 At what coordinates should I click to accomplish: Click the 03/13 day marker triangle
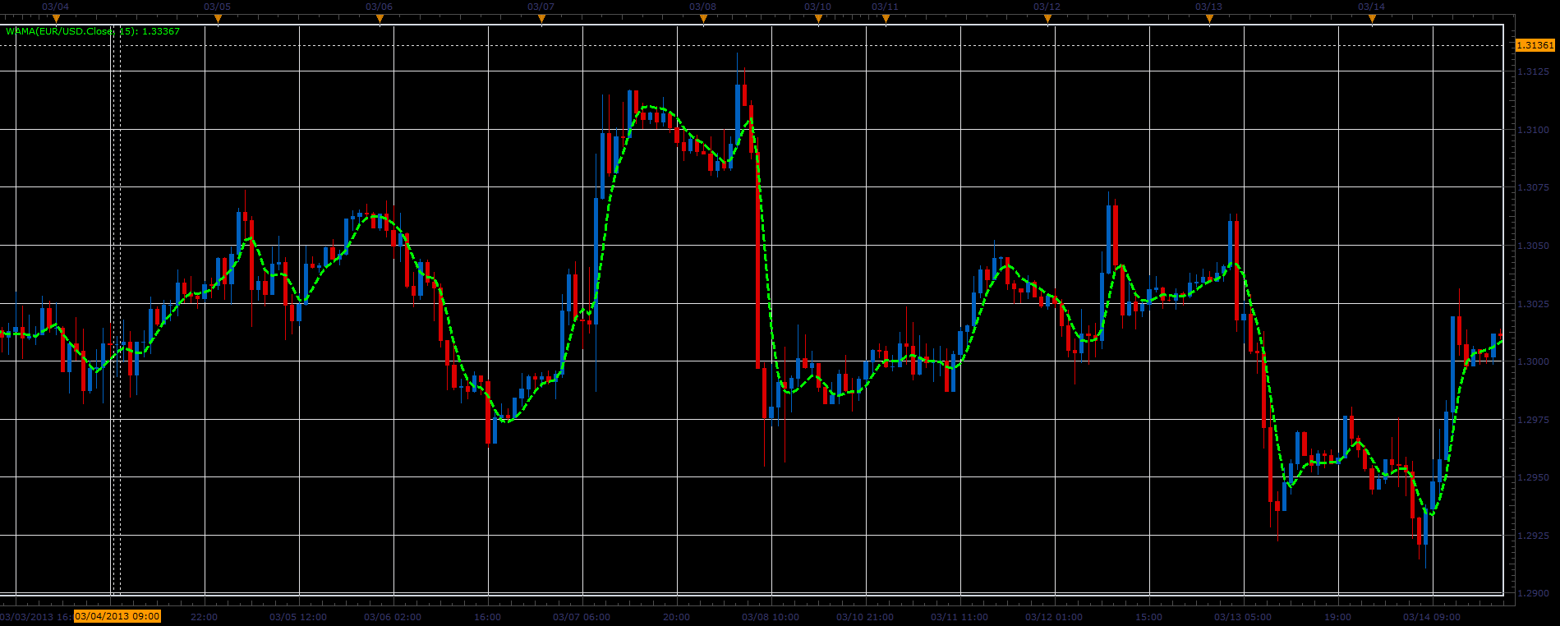[1209, 18]
